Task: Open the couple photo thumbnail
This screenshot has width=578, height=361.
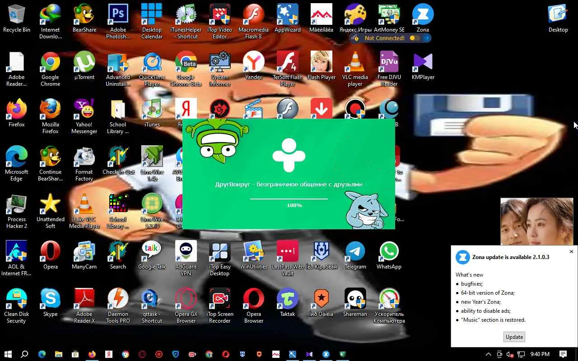Action: point(537,222)
